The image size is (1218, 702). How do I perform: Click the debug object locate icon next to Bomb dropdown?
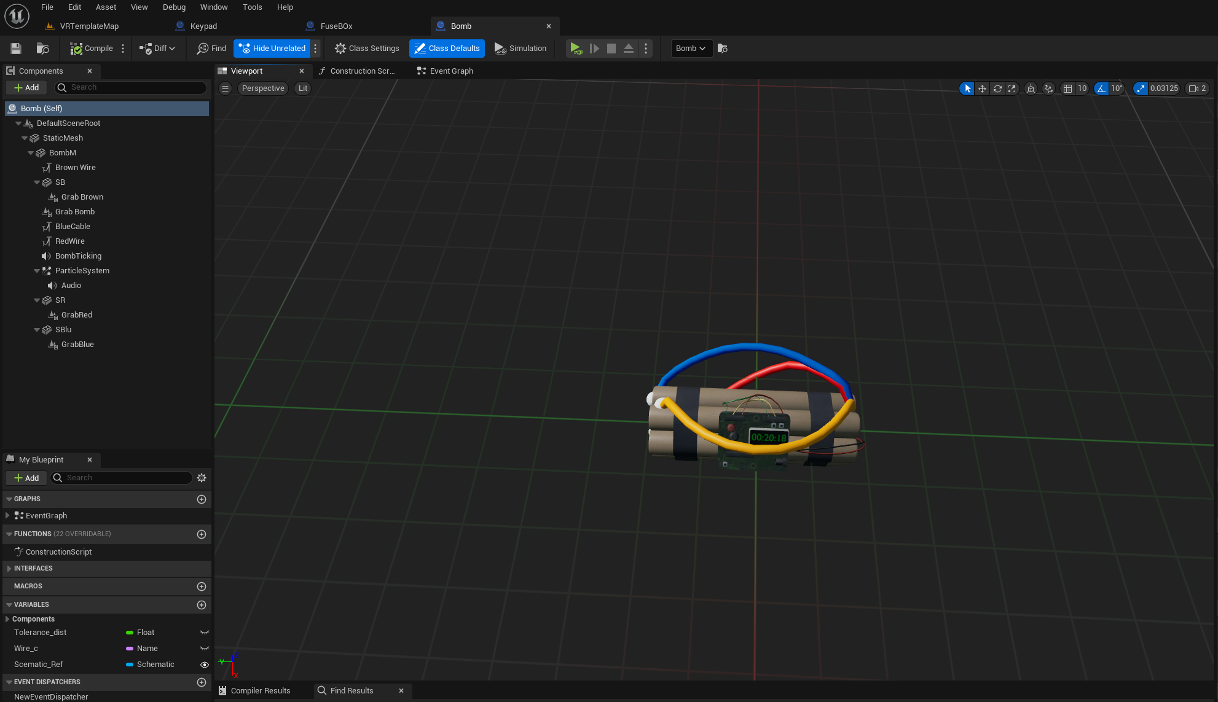tap(723, 49)
